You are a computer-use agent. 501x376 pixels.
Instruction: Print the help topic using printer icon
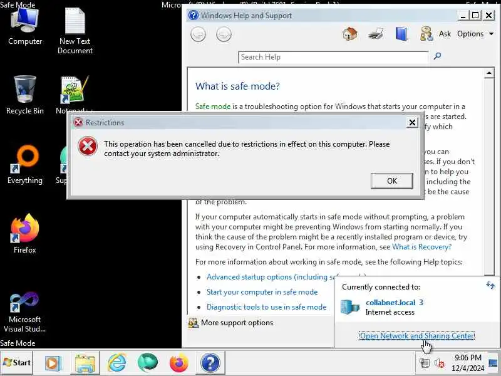pos(376,34)
